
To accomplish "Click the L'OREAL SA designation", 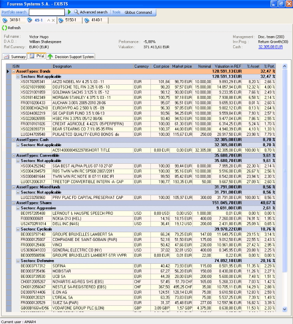I will pyautogui.click(x=62, y=298).
